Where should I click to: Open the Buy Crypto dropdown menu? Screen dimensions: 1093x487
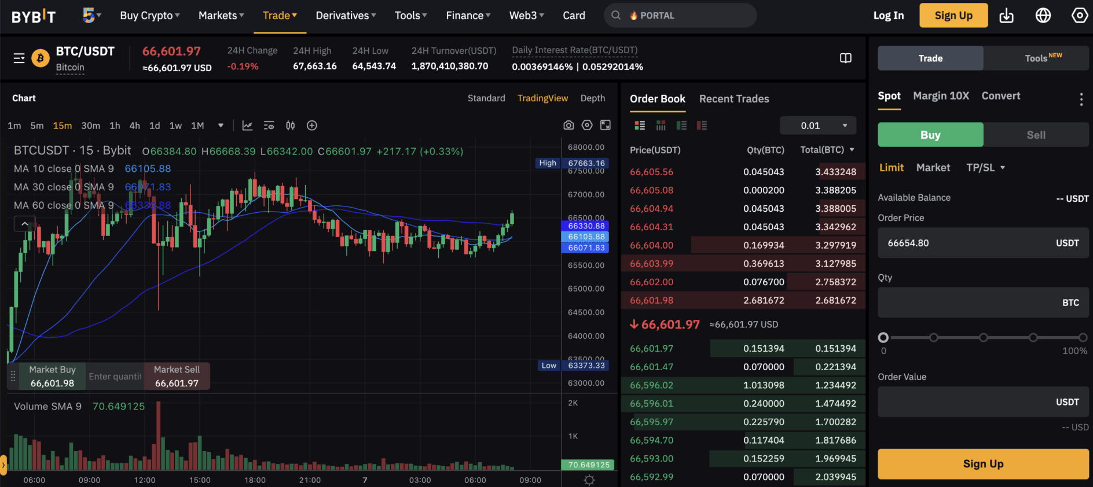coord(150,16)
